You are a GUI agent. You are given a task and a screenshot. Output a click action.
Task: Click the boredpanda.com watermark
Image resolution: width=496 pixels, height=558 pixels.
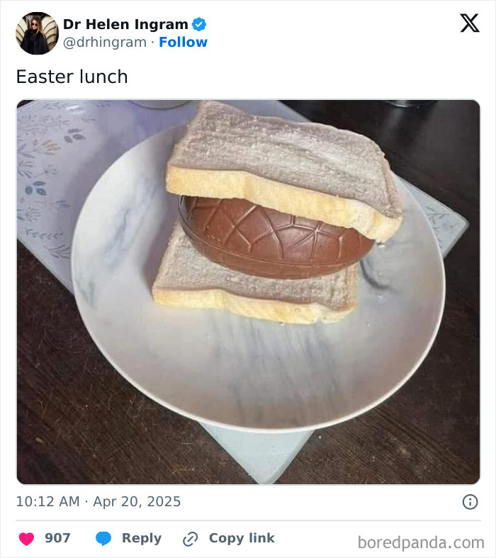pos(420,543)
